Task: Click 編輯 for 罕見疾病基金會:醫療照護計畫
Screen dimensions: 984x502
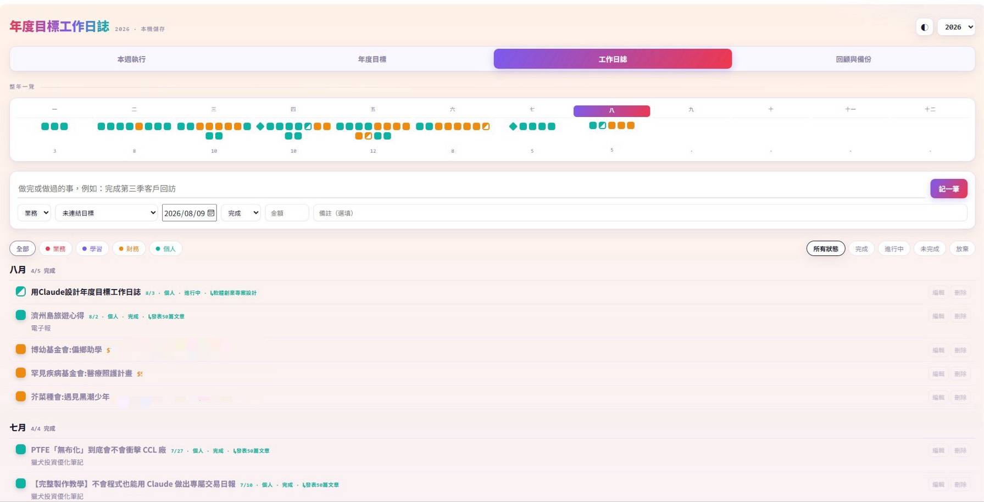Action: [938, 374]
